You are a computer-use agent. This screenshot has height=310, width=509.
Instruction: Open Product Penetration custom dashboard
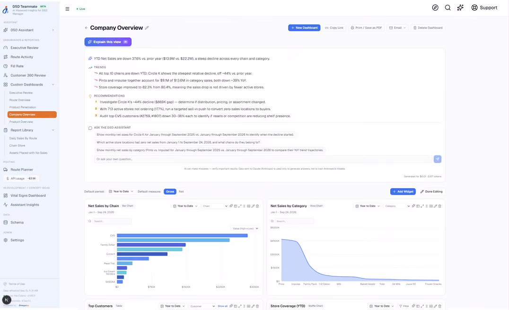(x=23, y=107)
